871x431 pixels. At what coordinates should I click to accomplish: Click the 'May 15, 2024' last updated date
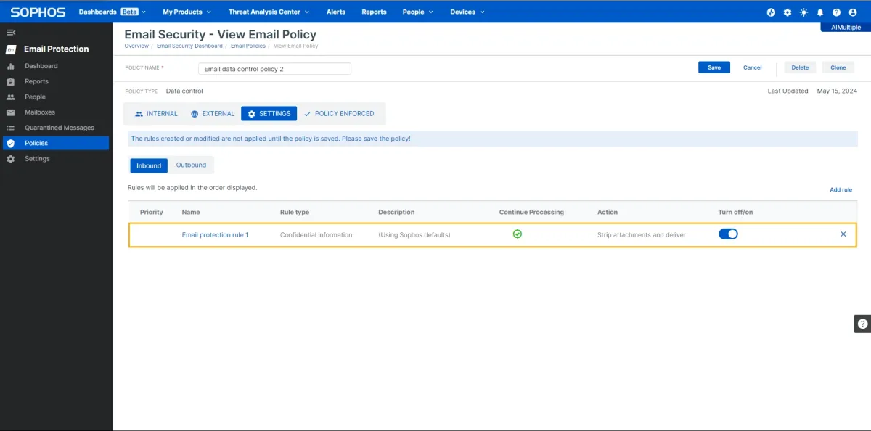pos(837,91)
